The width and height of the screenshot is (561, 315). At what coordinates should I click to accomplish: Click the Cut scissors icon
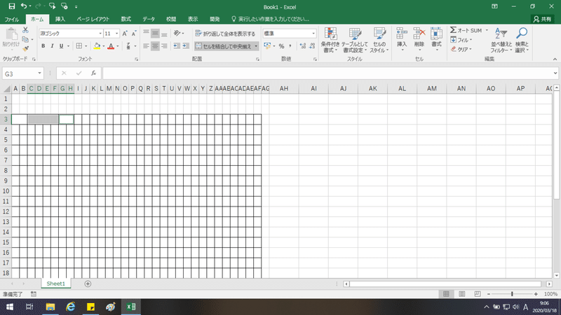(x=25, y=30)
